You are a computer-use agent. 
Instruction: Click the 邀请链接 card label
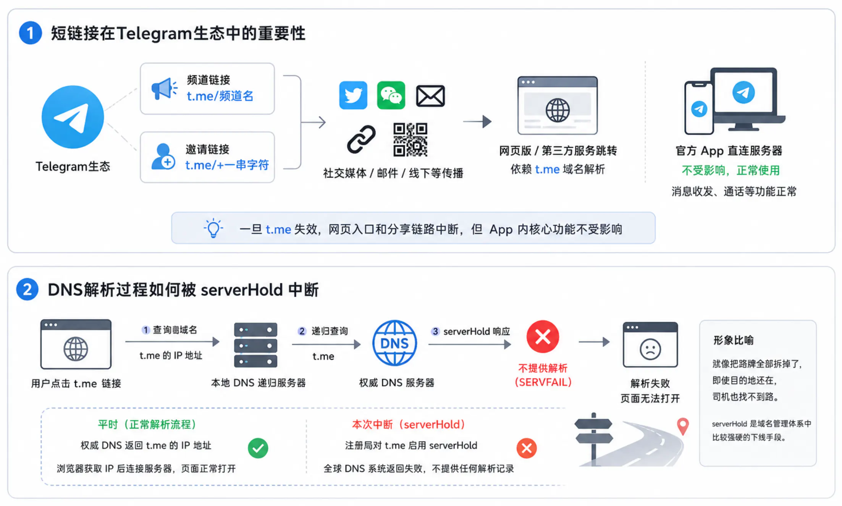(x=207, y=149)
